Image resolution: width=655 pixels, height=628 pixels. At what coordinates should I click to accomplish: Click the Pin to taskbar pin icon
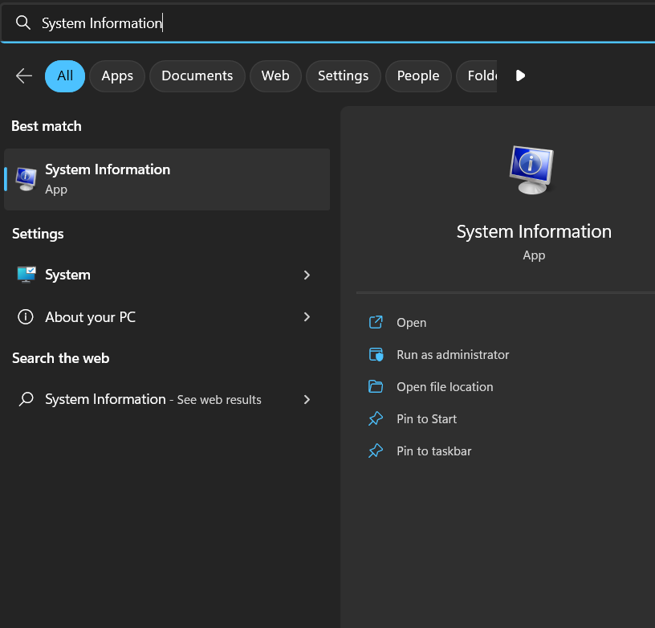click(x=376, y=451)
